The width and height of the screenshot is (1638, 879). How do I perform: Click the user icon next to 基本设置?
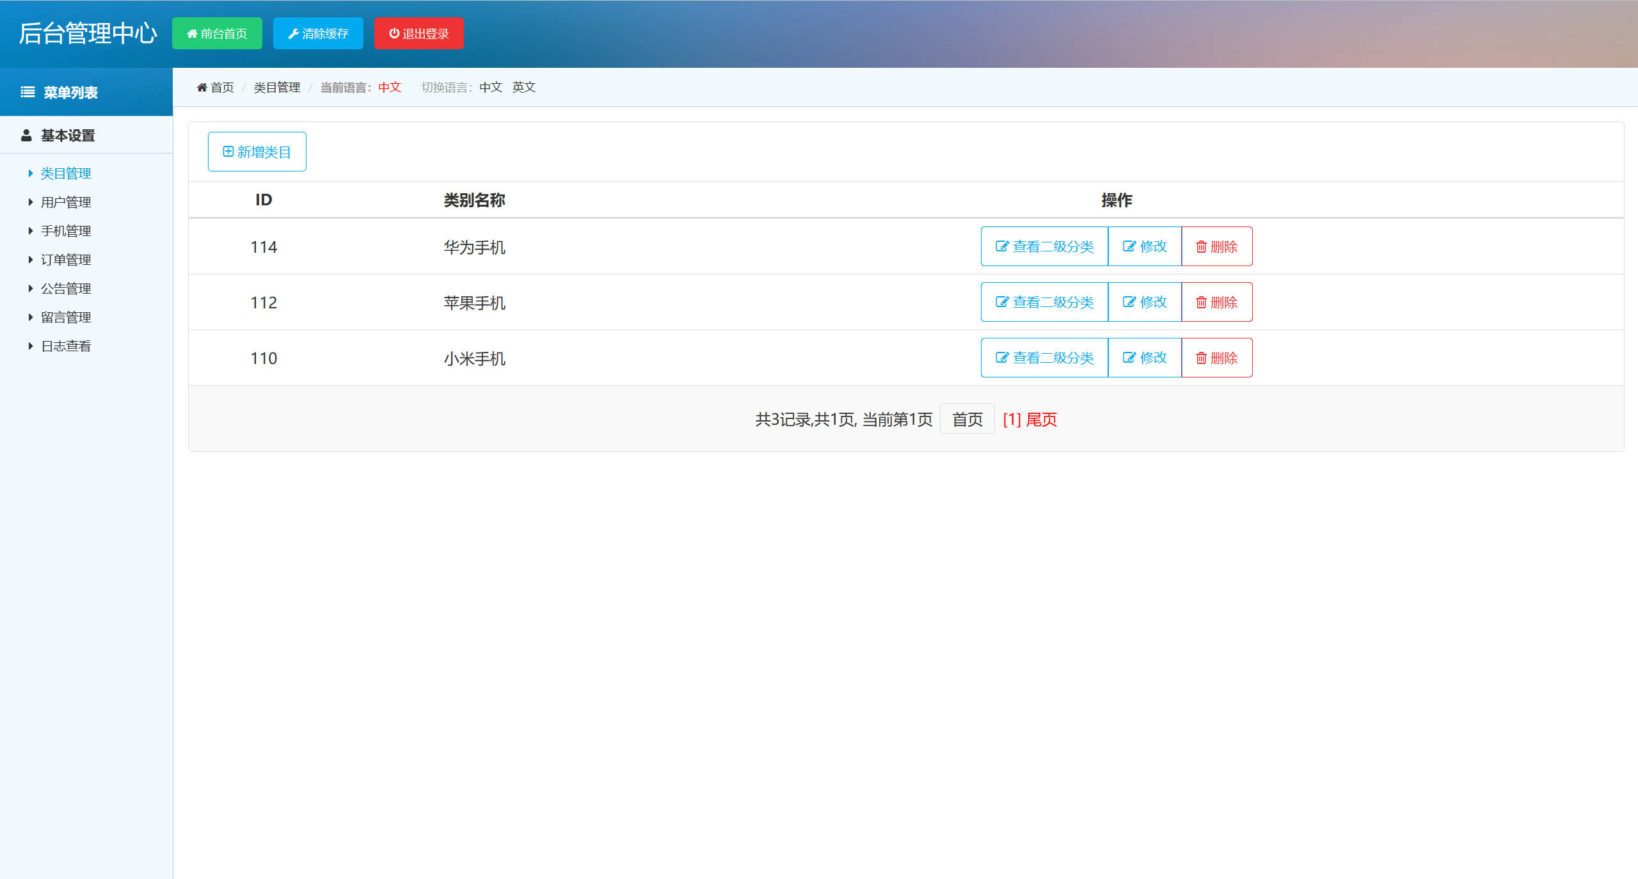26,135
